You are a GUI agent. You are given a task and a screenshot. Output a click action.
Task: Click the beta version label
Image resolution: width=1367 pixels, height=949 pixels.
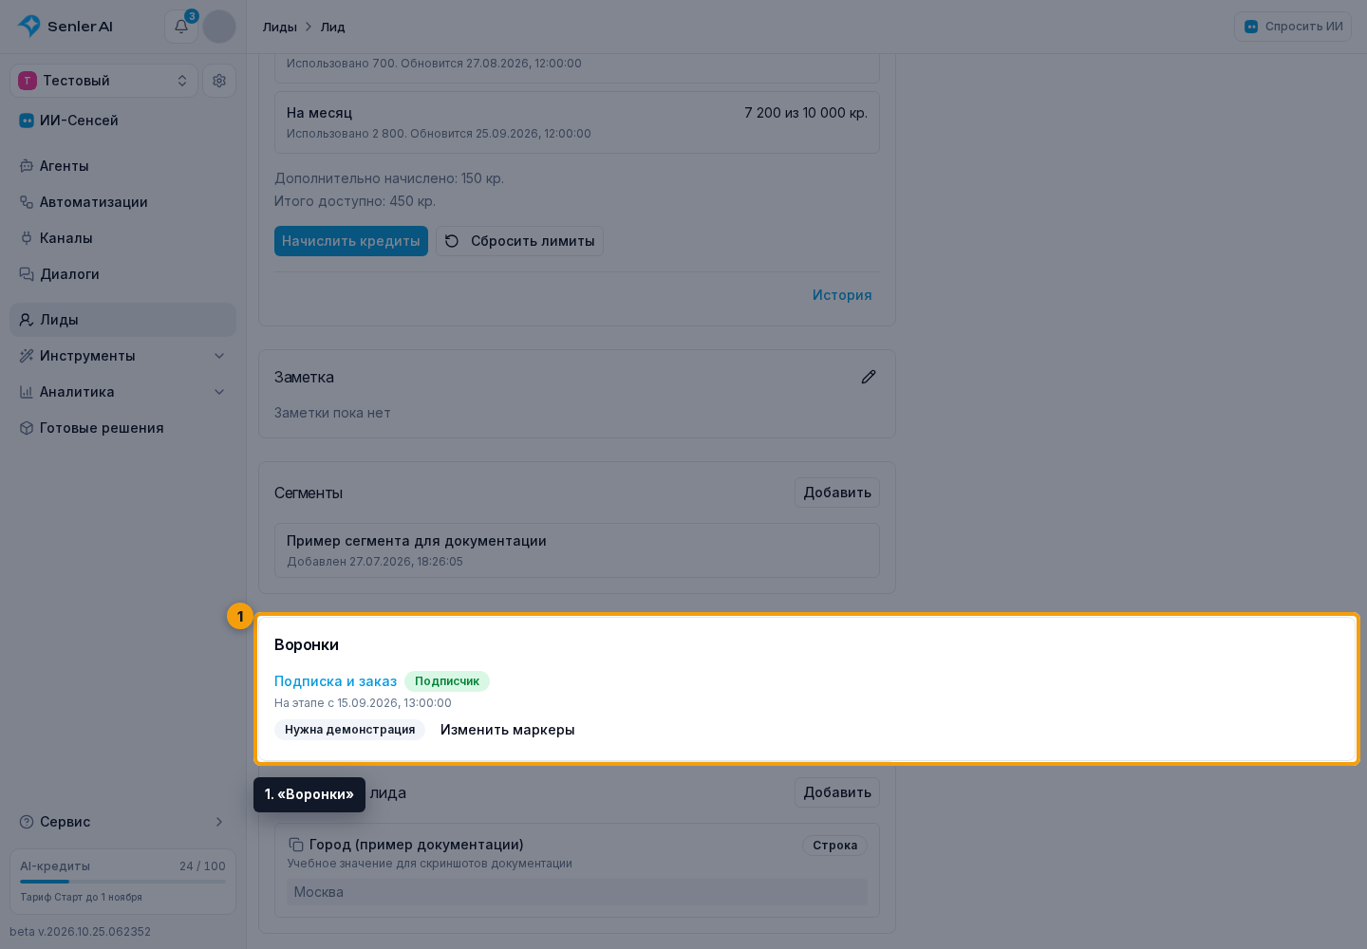coord(80,932)
